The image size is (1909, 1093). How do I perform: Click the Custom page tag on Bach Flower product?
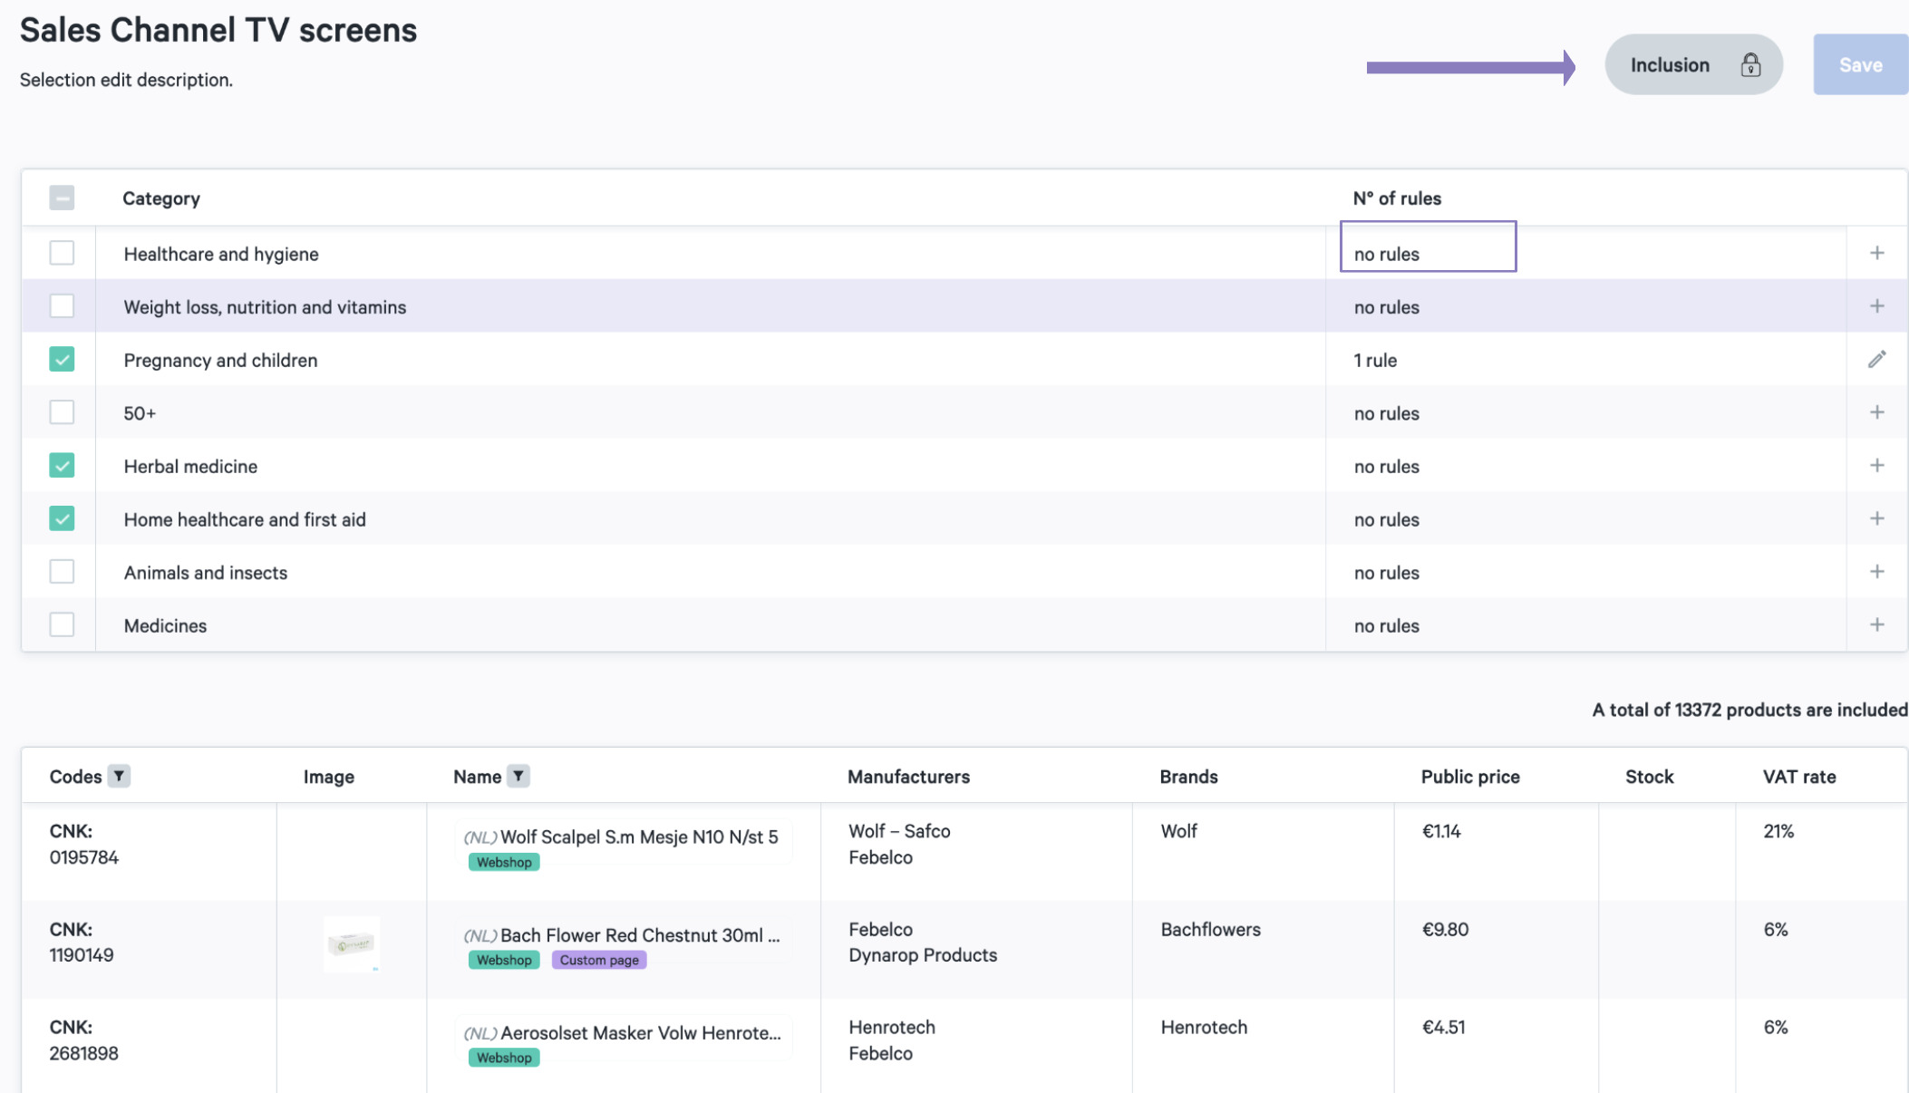point(598,960)
